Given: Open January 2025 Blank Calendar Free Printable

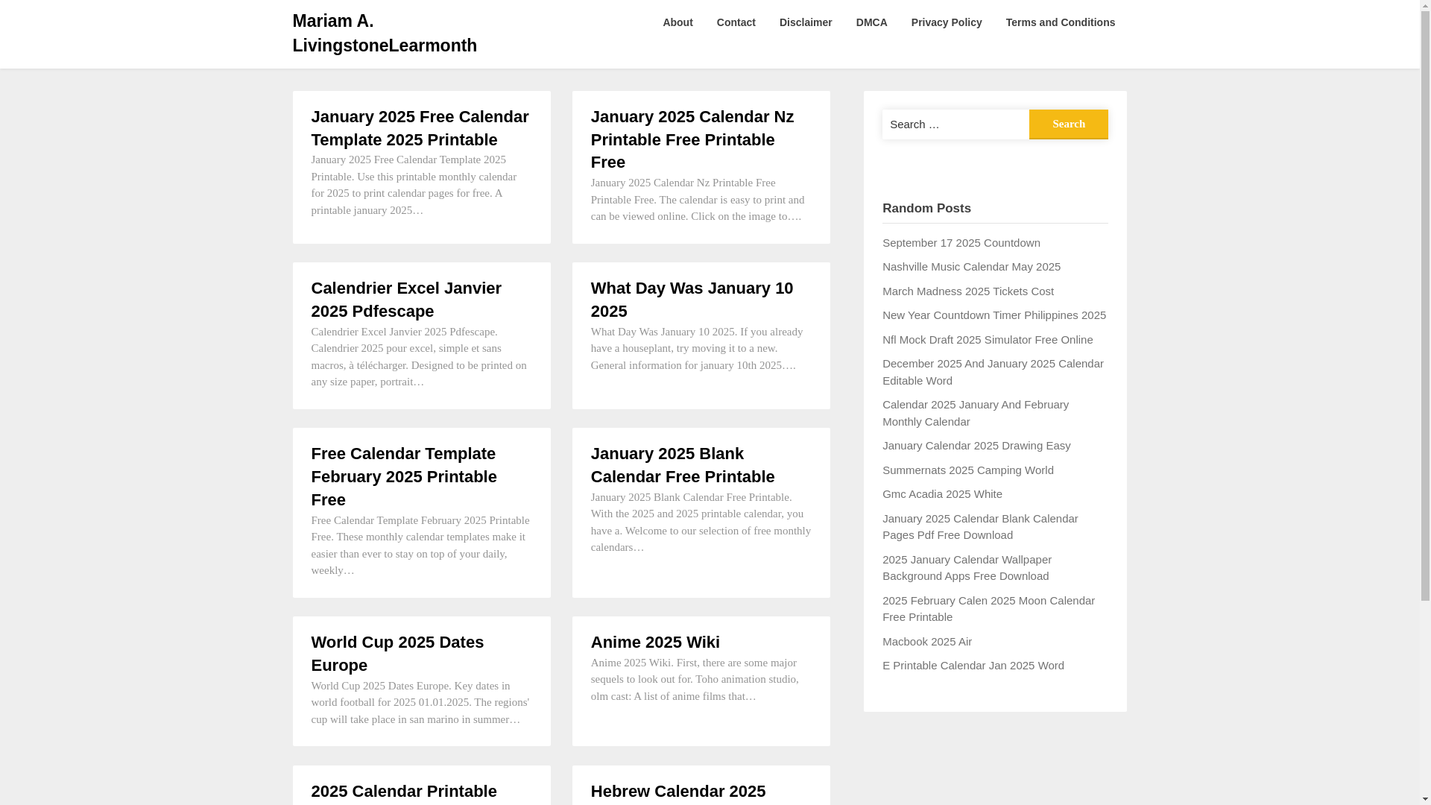Looking at the screenshot, I should pos(683,465).
